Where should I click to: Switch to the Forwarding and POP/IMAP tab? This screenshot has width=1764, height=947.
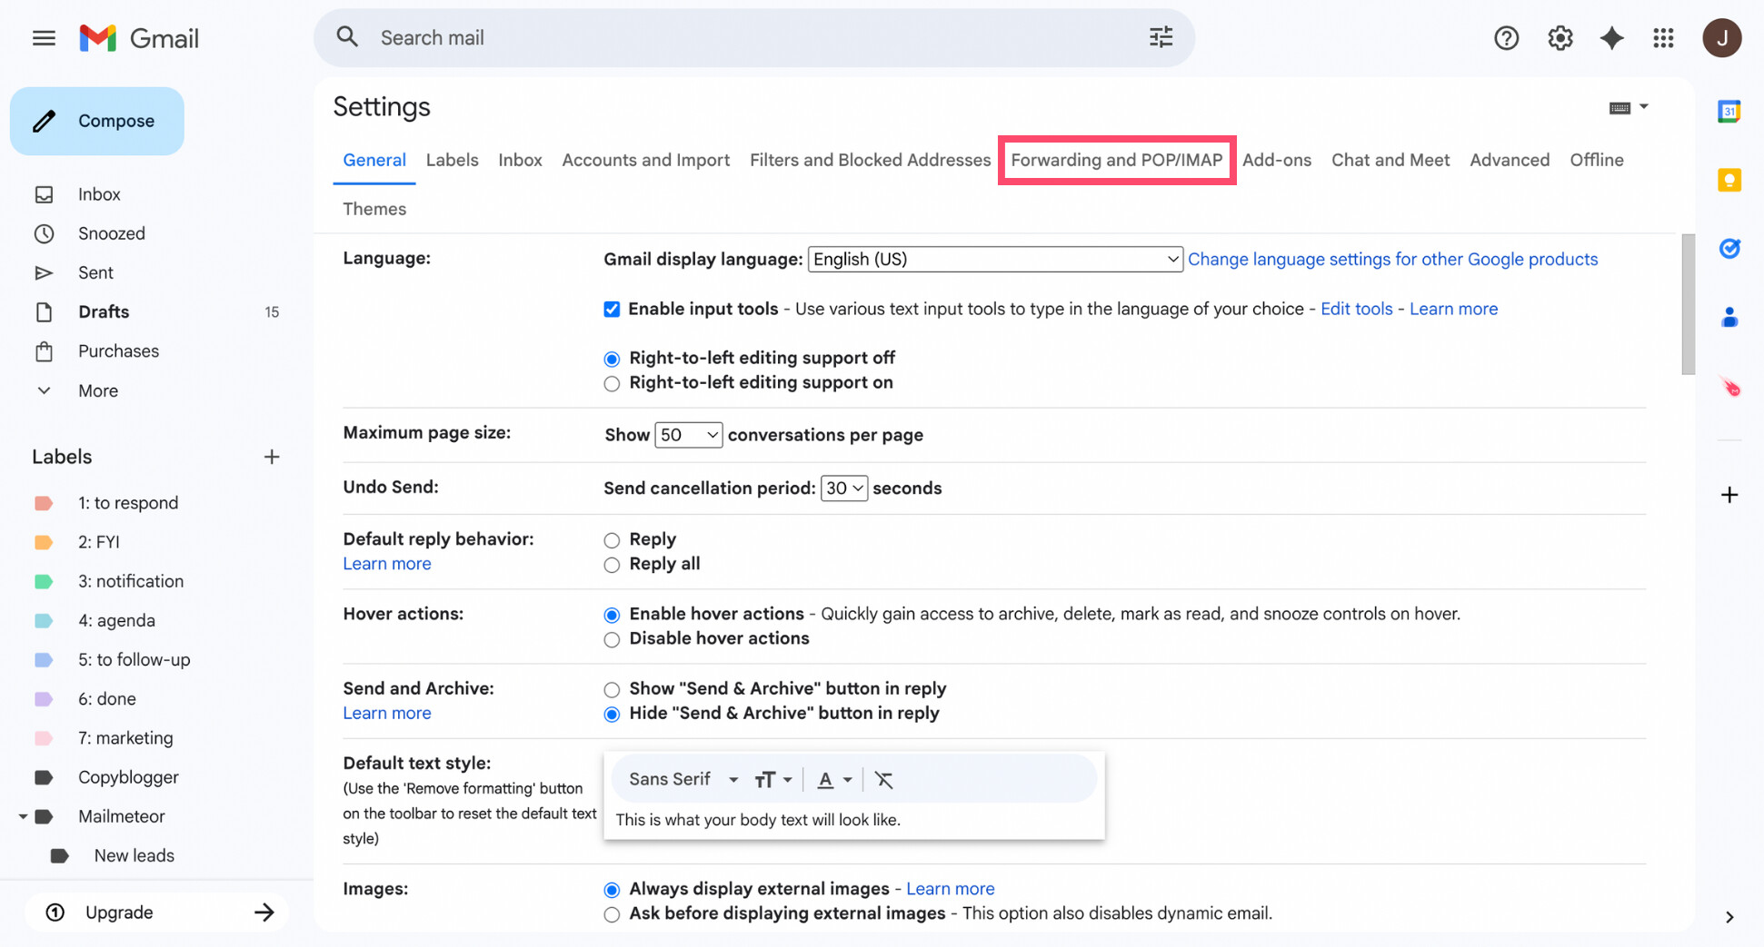[x=1116, y=160]
